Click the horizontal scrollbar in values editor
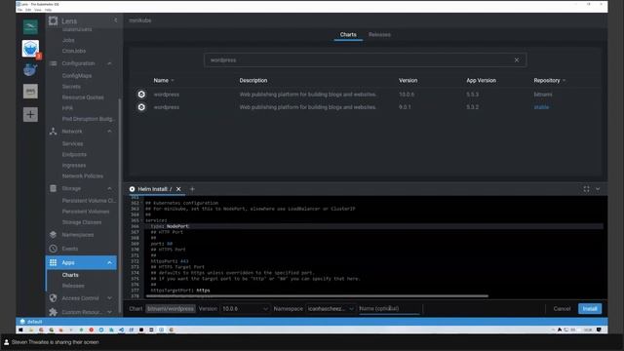Image resolution: width=624 pixels, height=351 pixels. [317, 296]
